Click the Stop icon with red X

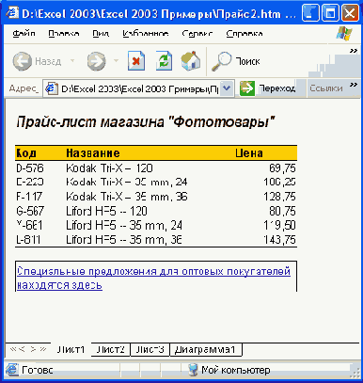[136, 61]
